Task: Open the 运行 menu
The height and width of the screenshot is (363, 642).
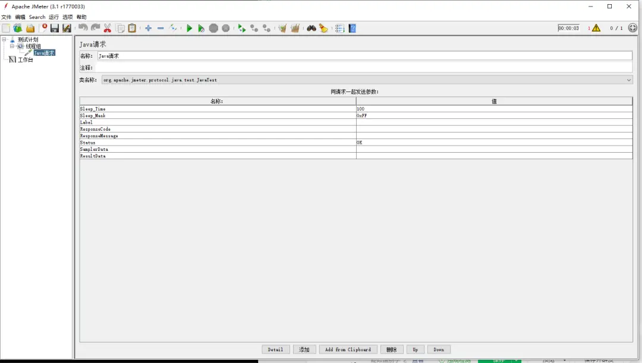Action: click(53, 17)
